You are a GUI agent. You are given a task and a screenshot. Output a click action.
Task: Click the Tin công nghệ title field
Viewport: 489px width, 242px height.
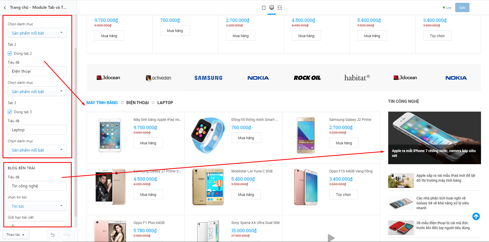(37, 186)
